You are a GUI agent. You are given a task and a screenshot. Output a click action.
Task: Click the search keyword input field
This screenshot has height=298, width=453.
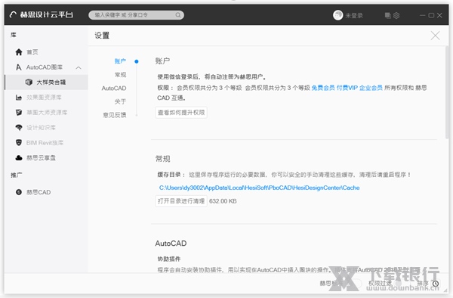(x=136, y=15)
